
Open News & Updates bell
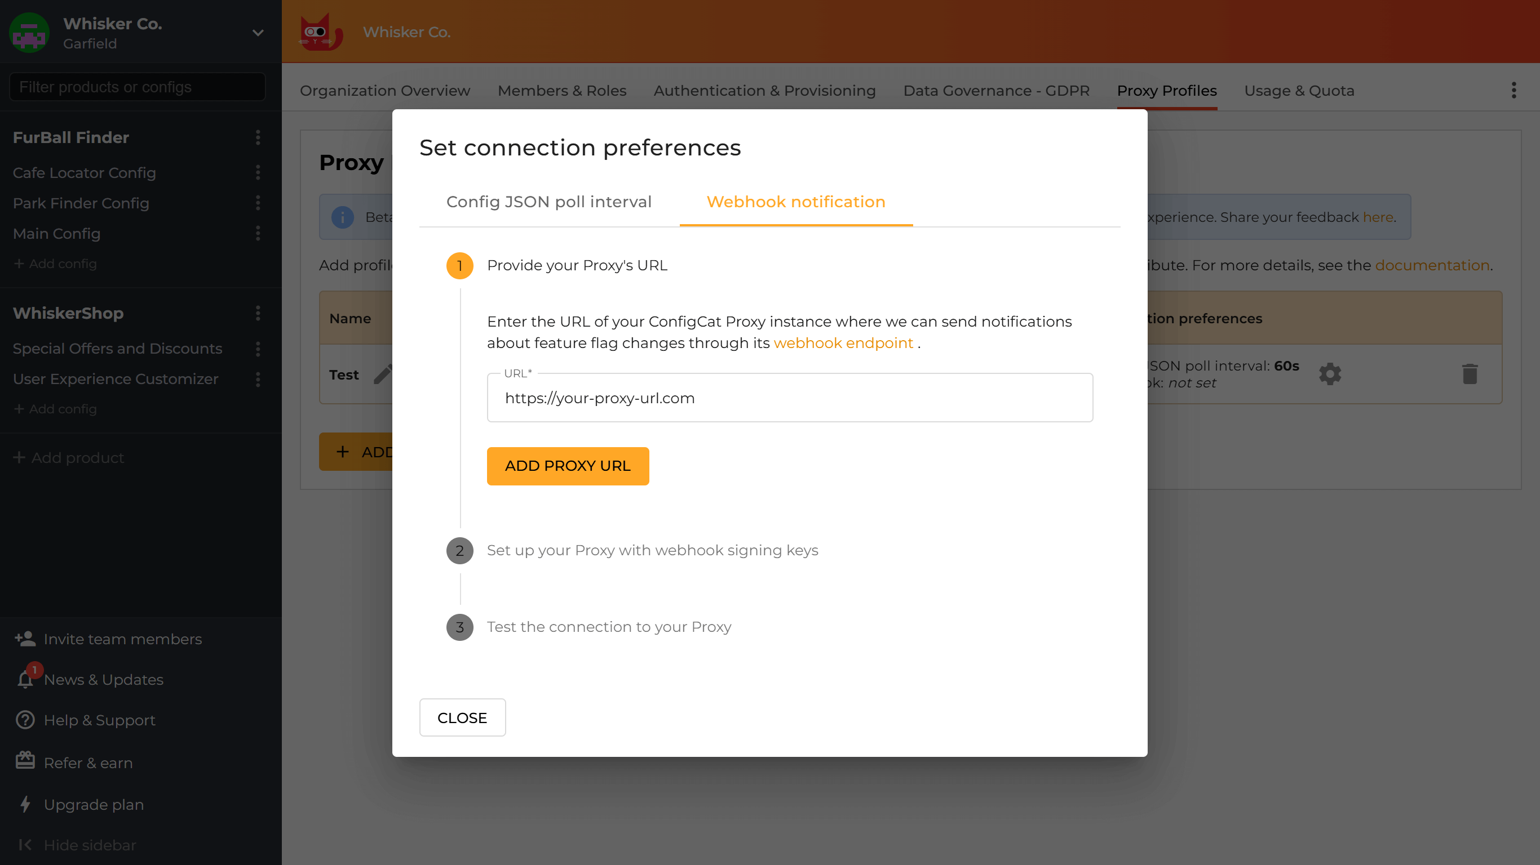click(x=25, y=679)
